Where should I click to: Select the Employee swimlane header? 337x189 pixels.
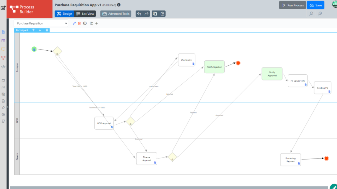[17, 68]
